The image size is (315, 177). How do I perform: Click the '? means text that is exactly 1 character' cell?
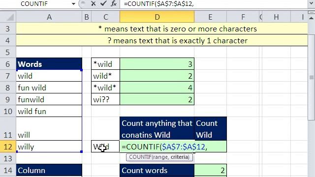tap(162, 40)
